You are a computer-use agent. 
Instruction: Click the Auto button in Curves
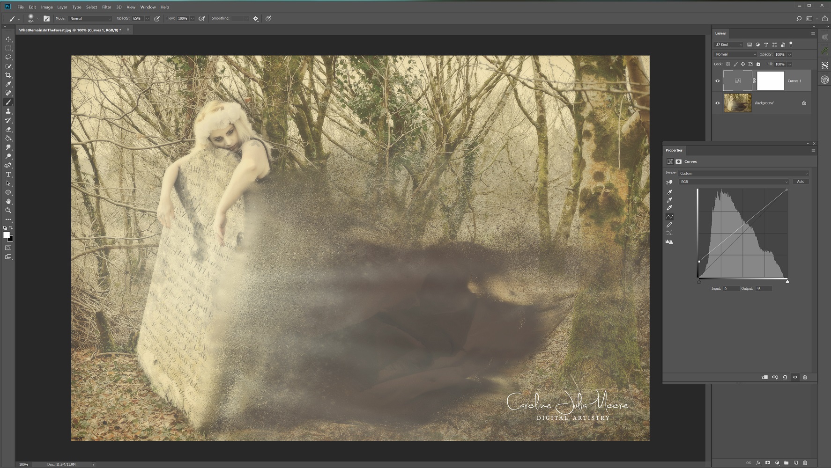point(801,182)
